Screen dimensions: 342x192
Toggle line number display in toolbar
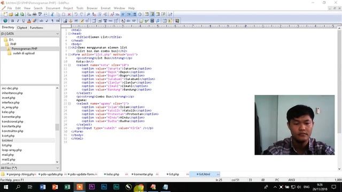click(134, 14)
